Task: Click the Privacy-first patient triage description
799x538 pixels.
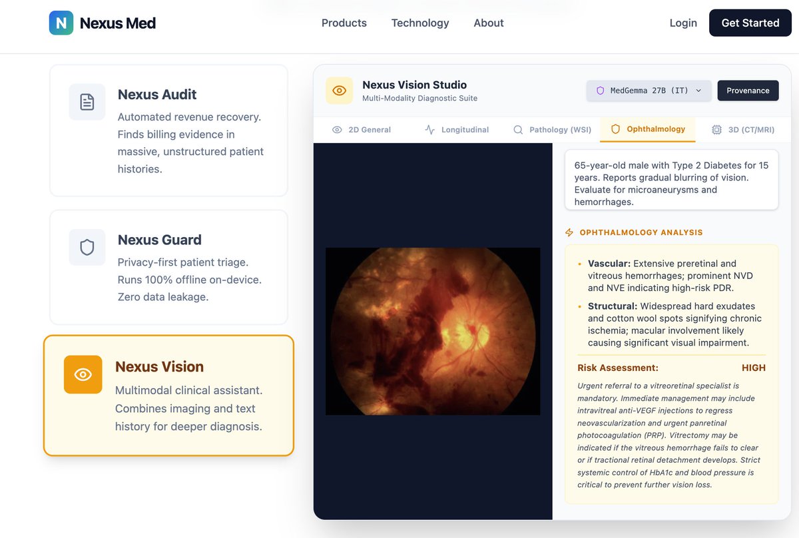Action: (x=190, y=280)
